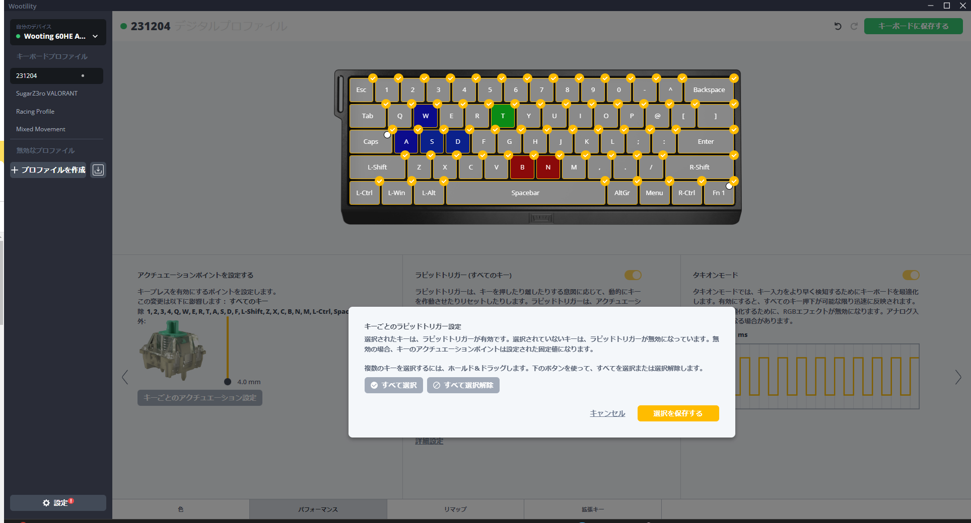Viewport: 971px width, 523px height.
Task: Toggle rapid trigger on Caps key
Action: [371, 142]
